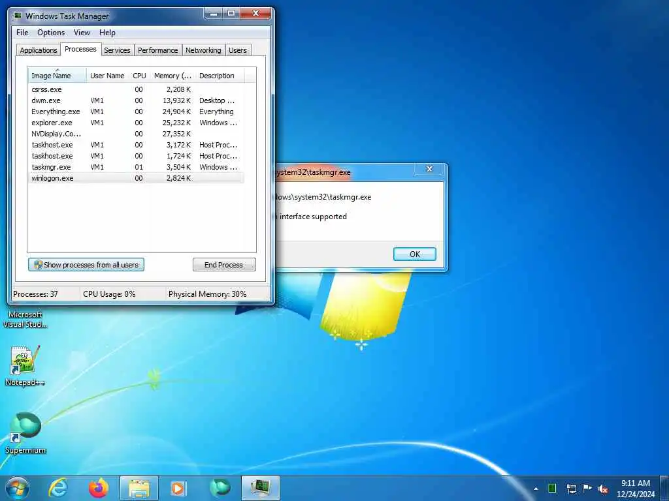Viewport: 669px width, 501px height.
Task: Open the View menu
Action: click(x=82, y=33)
